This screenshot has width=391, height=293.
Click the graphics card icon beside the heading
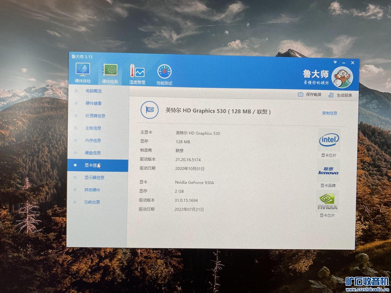tap(149, 110)
